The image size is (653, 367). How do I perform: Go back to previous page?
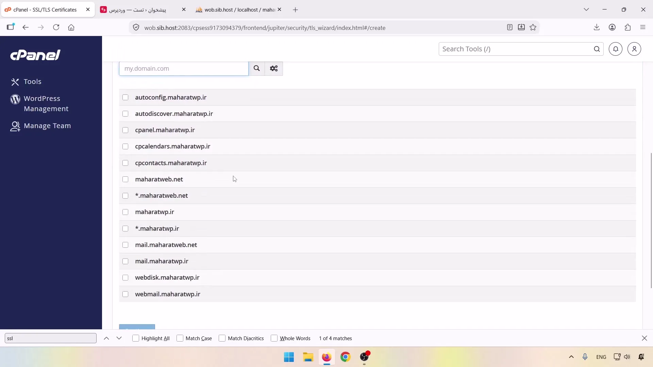[26, 28]
